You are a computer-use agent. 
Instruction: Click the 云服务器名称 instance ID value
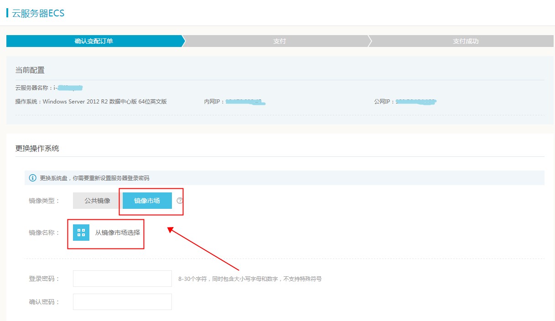coord(68,88)
